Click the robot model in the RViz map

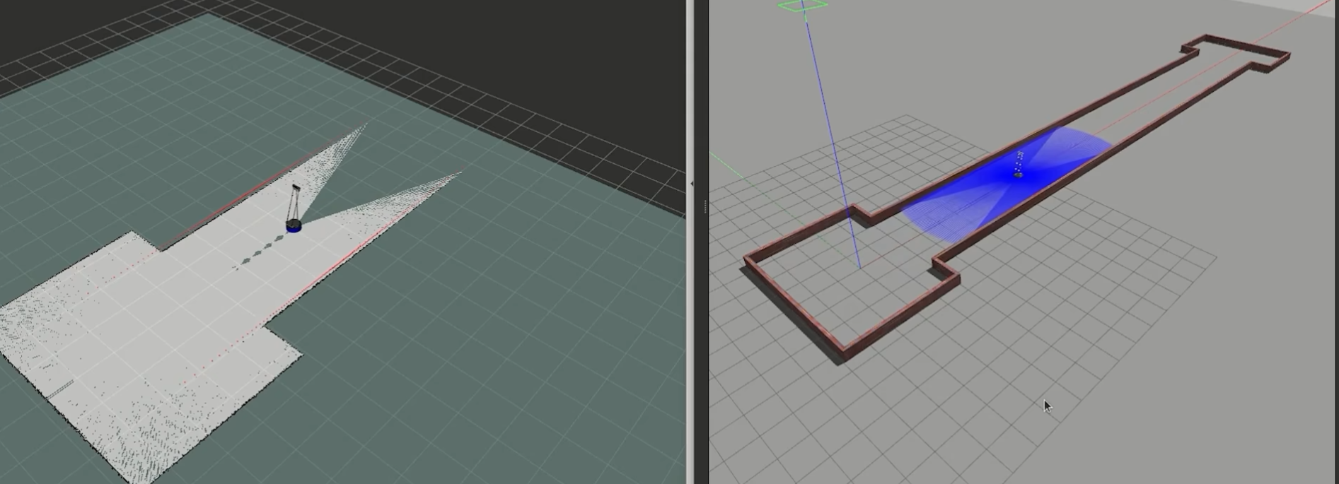(x=294, y=225)
